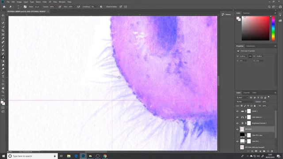This screenshot has height=159, width=283.
Task: Select the Path Selection tool
Action: [3, 80]
